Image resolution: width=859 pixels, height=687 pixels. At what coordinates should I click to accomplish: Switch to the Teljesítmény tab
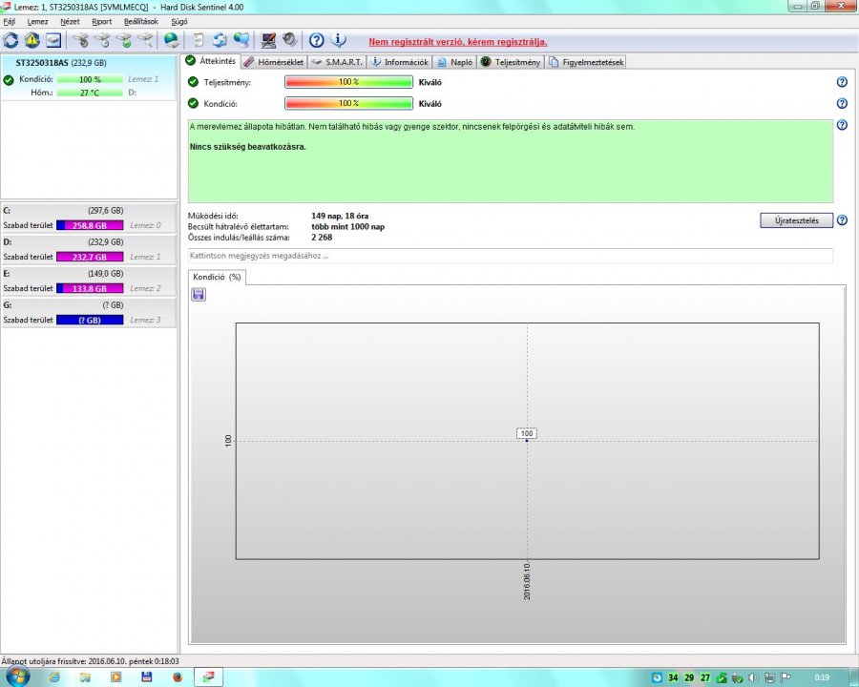click(x=511, y=62)
